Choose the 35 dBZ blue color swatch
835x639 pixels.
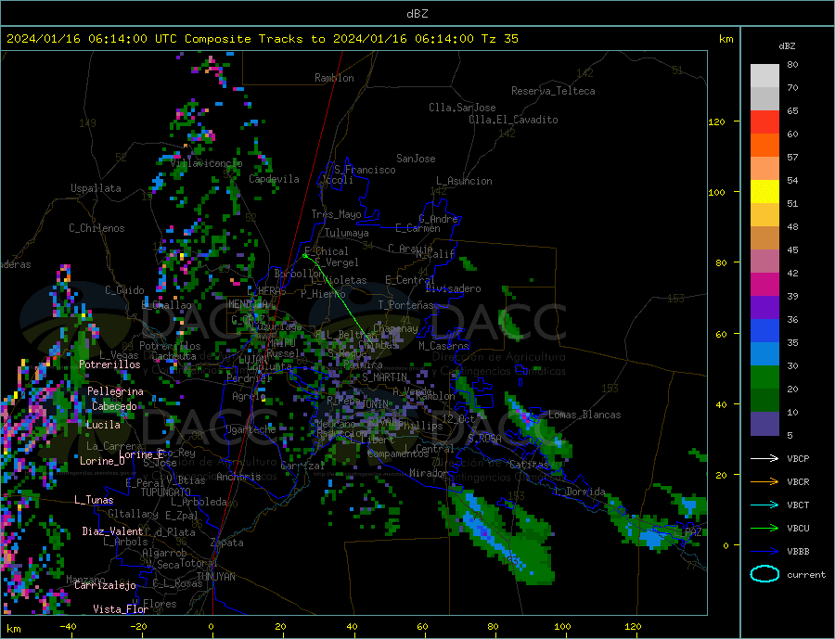(764, 331)
